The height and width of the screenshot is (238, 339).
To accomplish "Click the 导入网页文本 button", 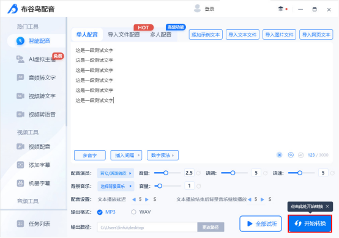I will click(x=316, y=35).
